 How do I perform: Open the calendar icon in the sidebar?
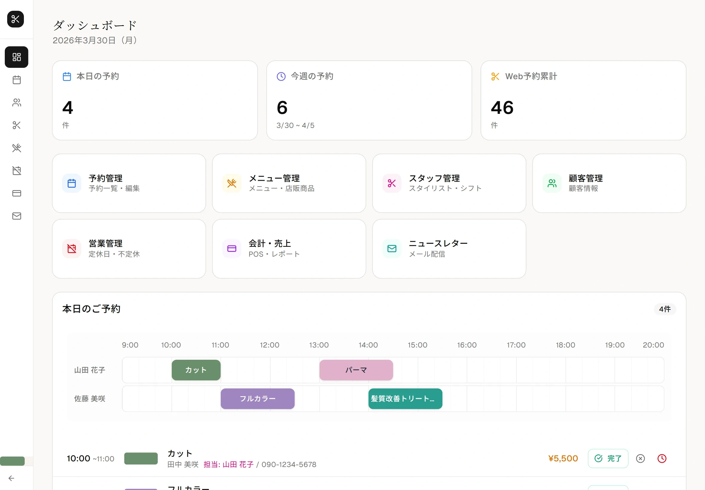click(x=16, y=80)
